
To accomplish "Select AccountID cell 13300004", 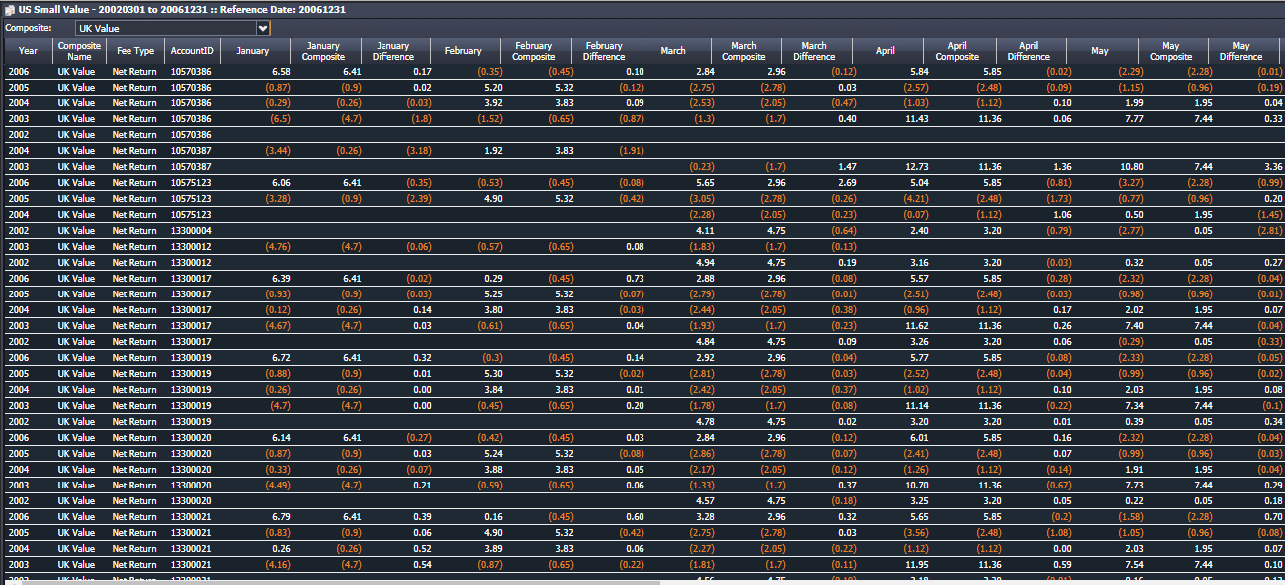I will (x=191, y=231).
